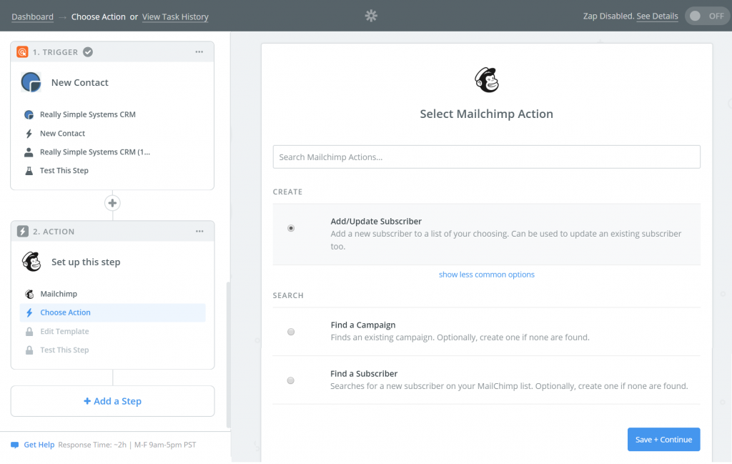The image size is (732, 464).
Task: Switch the Zap OFF toggle on
Action: [706, 15]
